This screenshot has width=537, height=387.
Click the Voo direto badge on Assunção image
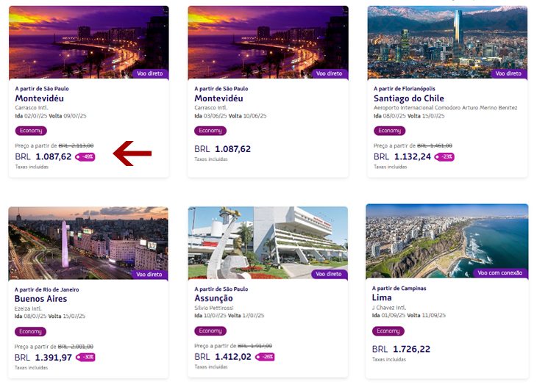click(329, 274)
